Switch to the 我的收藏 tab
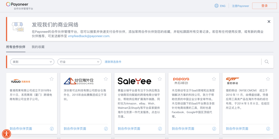The height and width of the screenshot is (139, 279). click(x=38, y=47)
